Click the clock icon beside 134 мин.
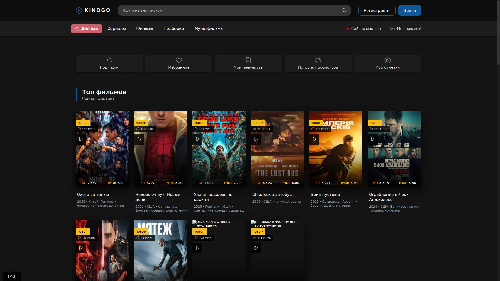Viewport: 500px width, 281px height. (196, 129)
